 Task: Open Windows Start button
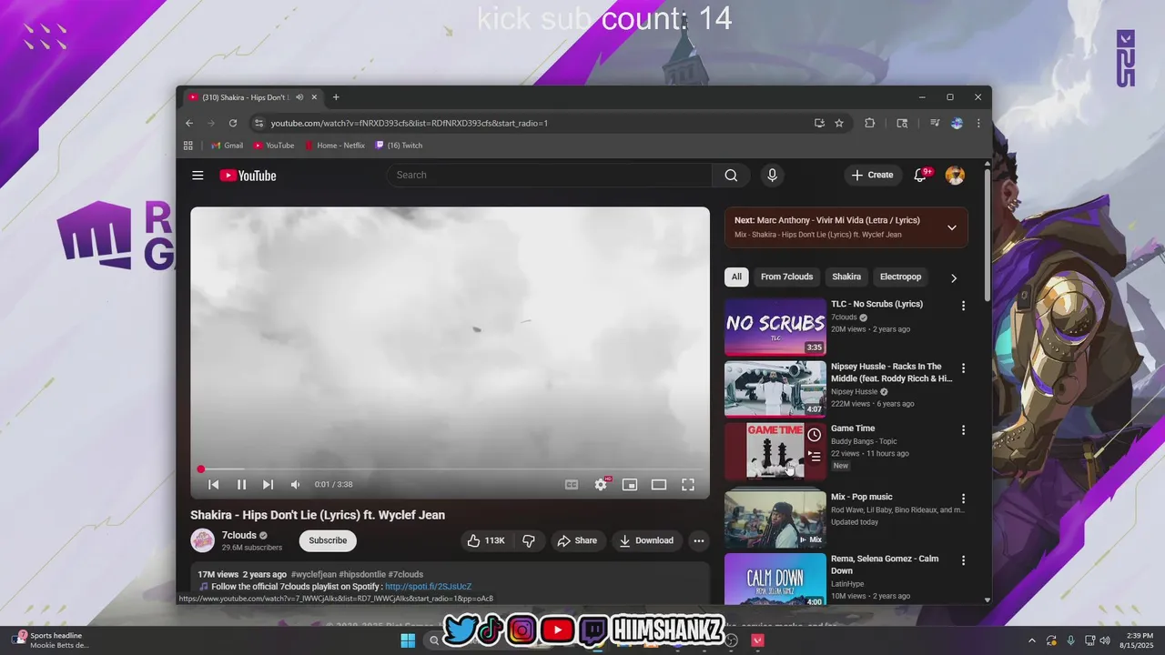point(407,640)
